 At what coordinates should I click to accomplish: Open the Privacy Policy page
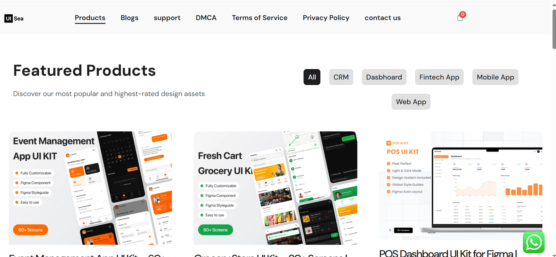pos(326,18)
